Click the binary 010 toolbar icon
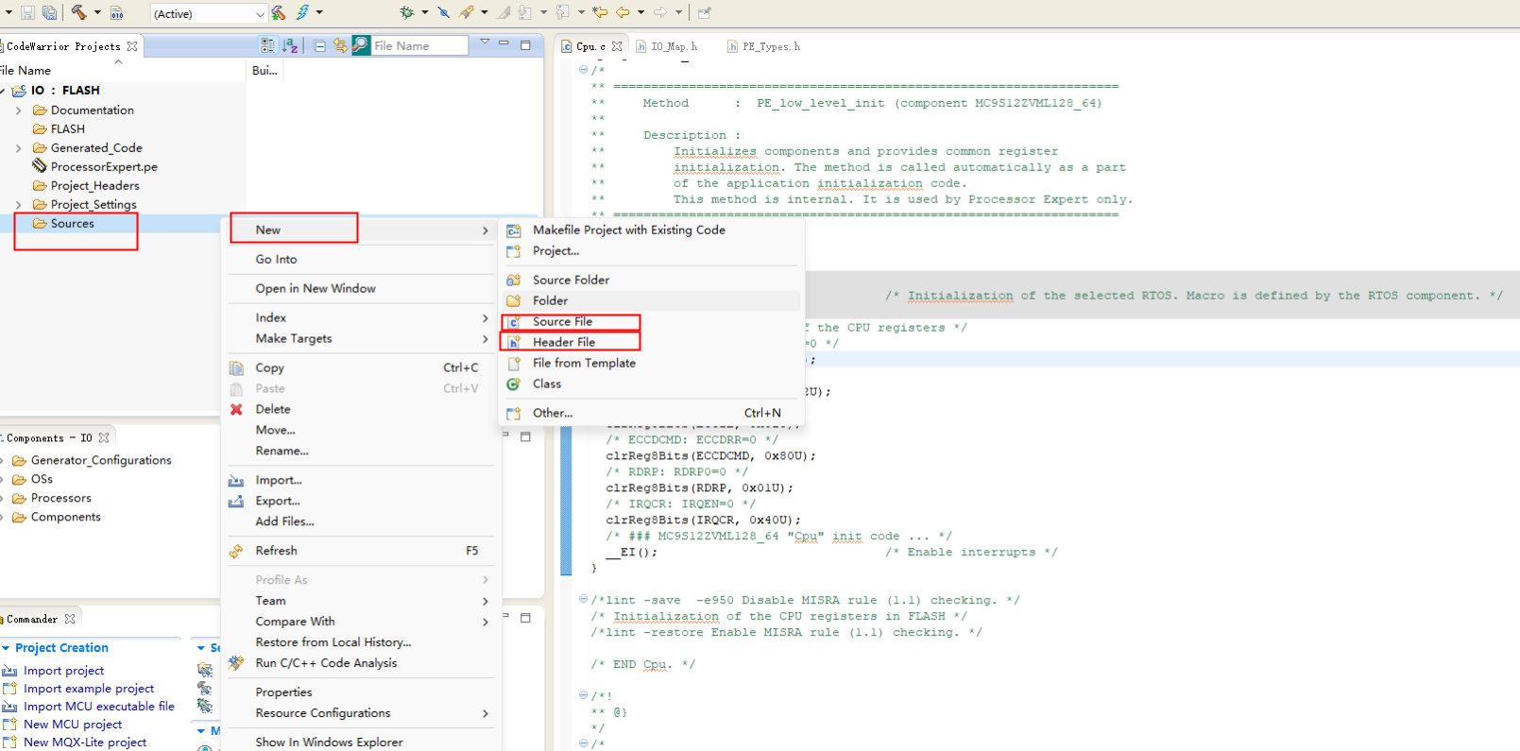 117,13
